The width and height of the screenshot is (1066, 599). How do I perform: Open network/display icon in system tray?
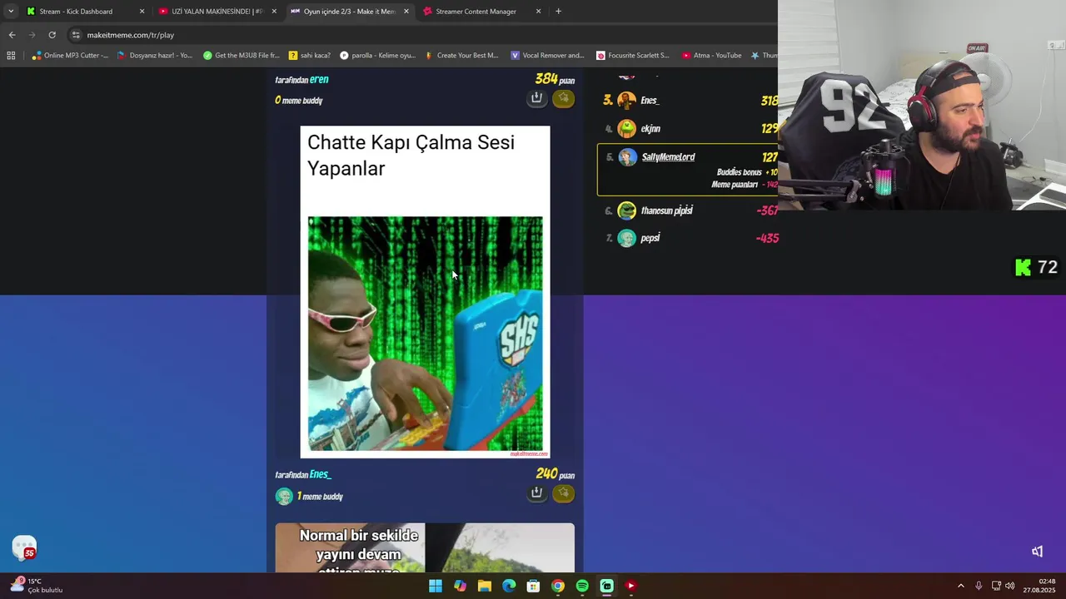995,586
